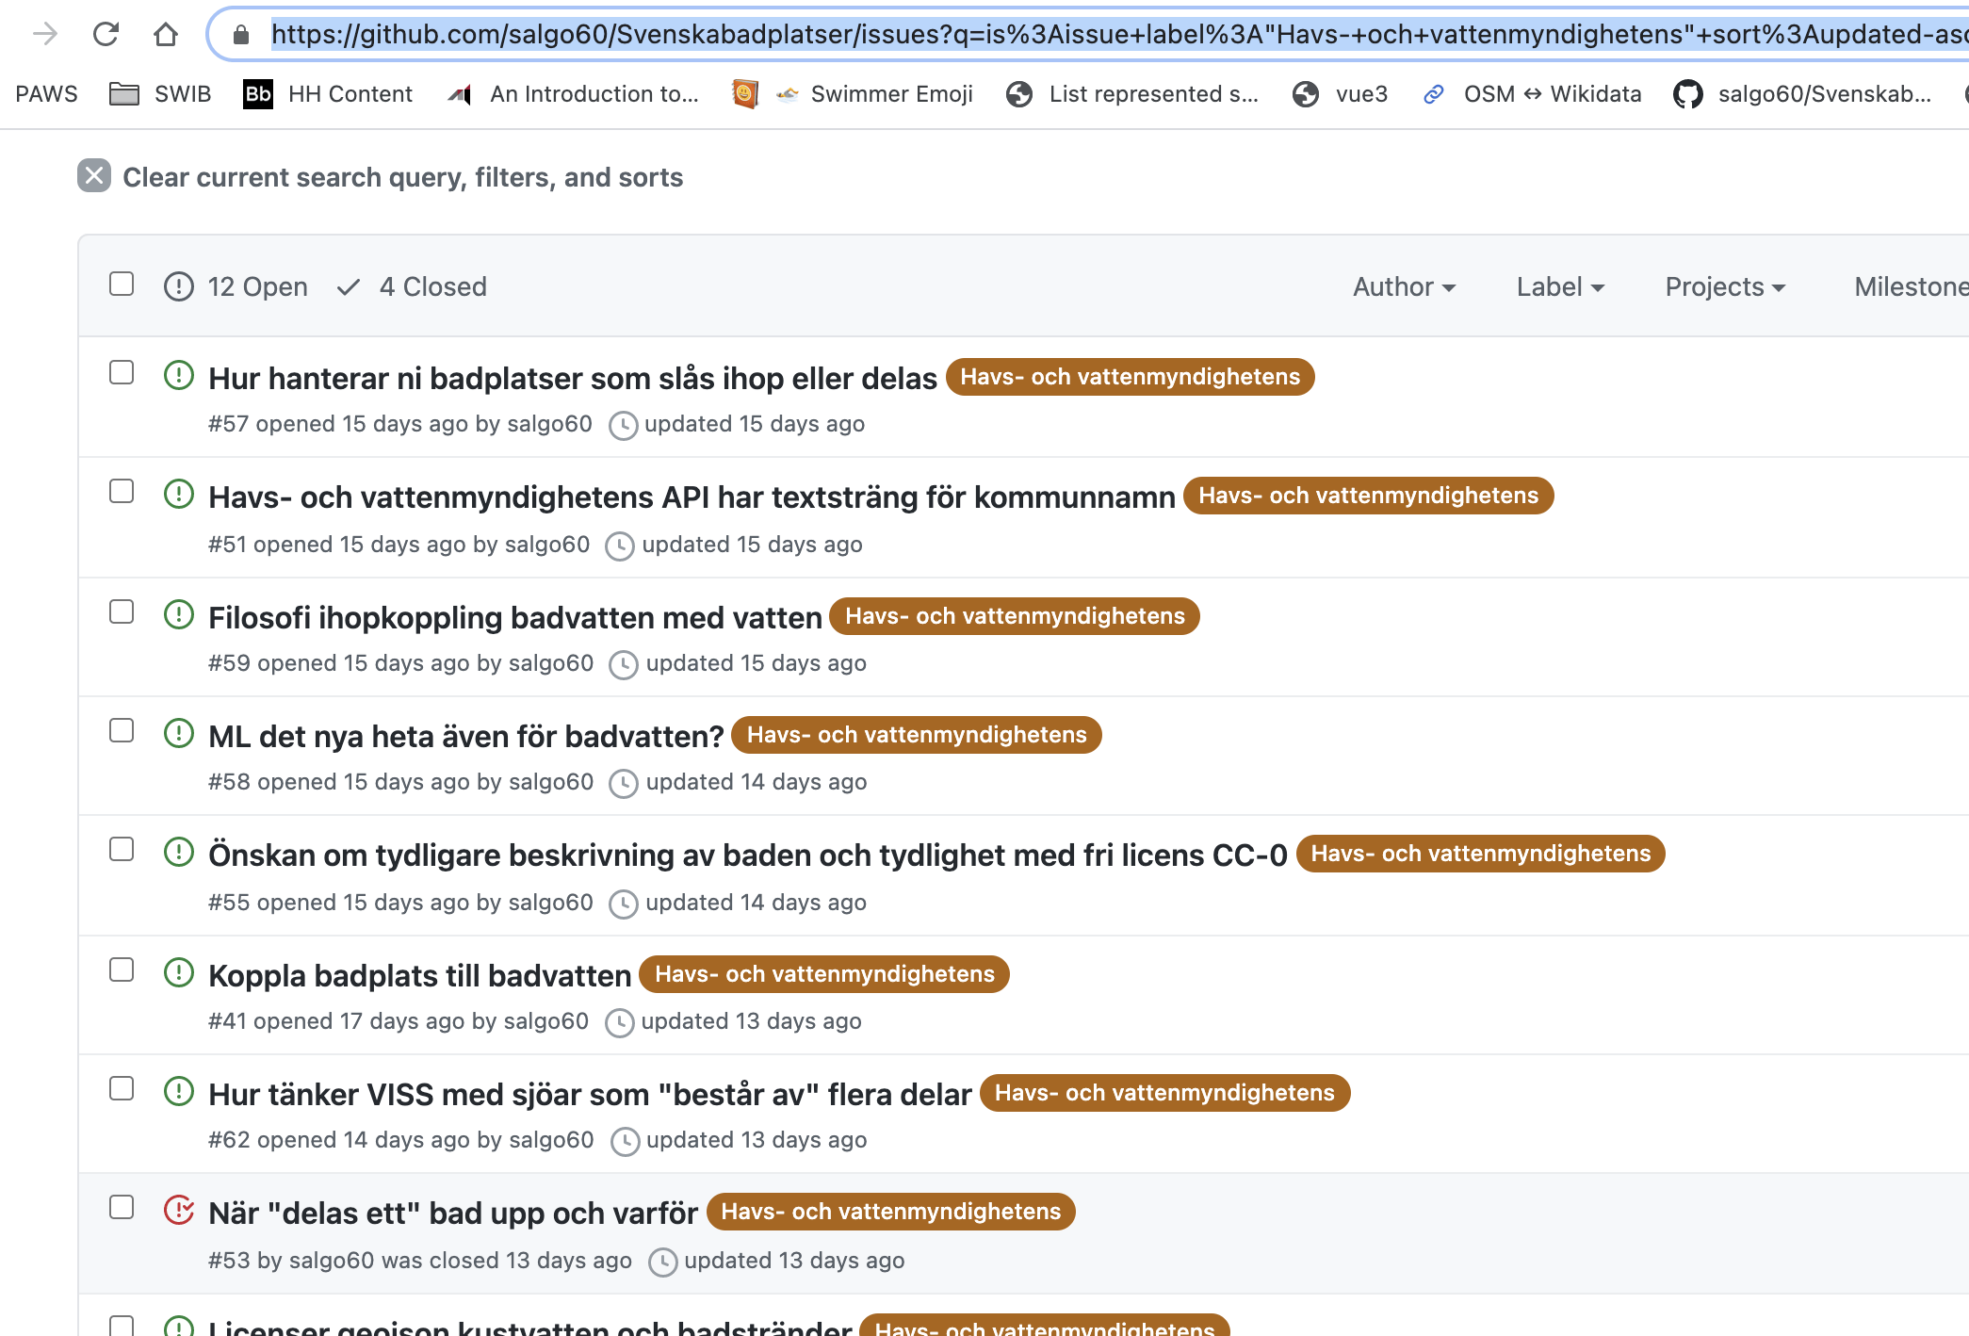Select checkbox for Koppla badplats till badvatten
The width and height of the screenshot is (1969, 1336).
click(122, 970)
